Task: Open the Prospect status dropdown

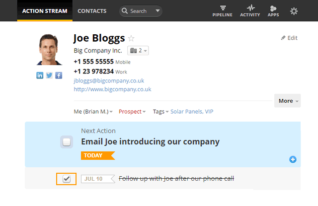Action: (132, 112)
